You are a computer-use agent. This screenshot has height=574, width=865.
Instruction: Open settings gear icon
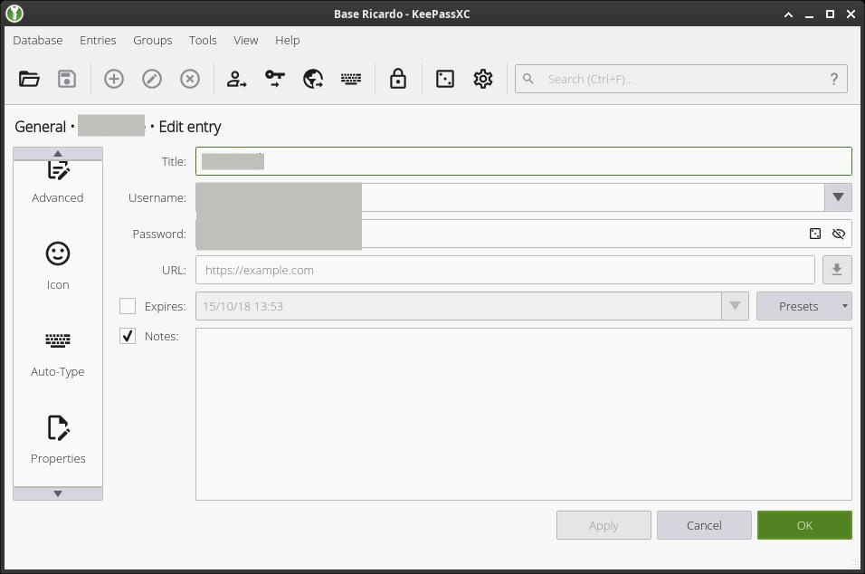[482, 79]
